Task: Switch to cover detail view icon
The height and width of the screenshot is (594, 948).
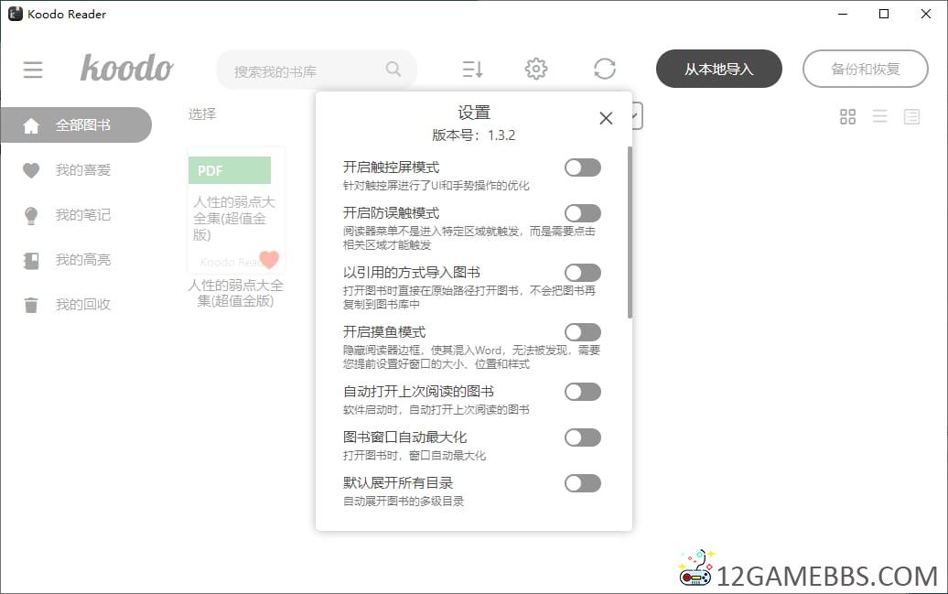Action: (911, 116)
